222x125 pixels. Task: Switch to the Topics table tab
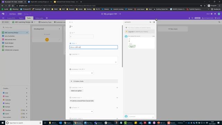[x=21, y=18]
